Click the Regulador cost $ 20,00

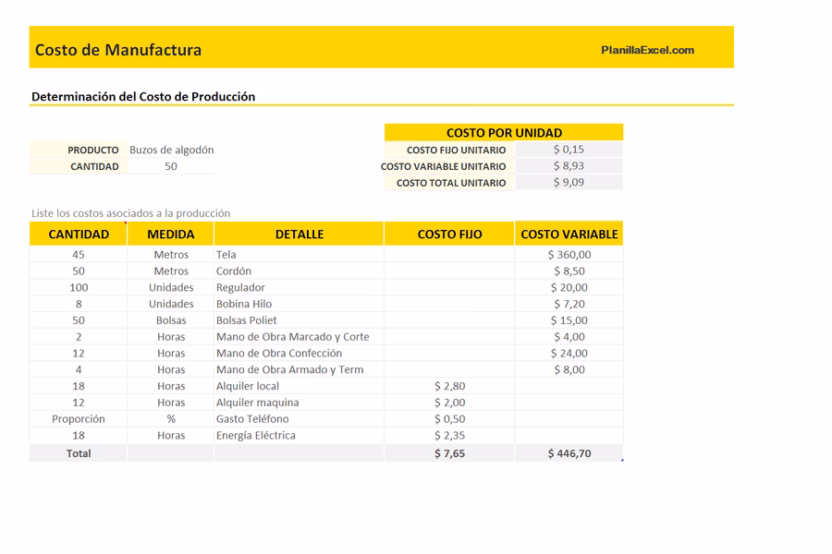tap(569, 287)
